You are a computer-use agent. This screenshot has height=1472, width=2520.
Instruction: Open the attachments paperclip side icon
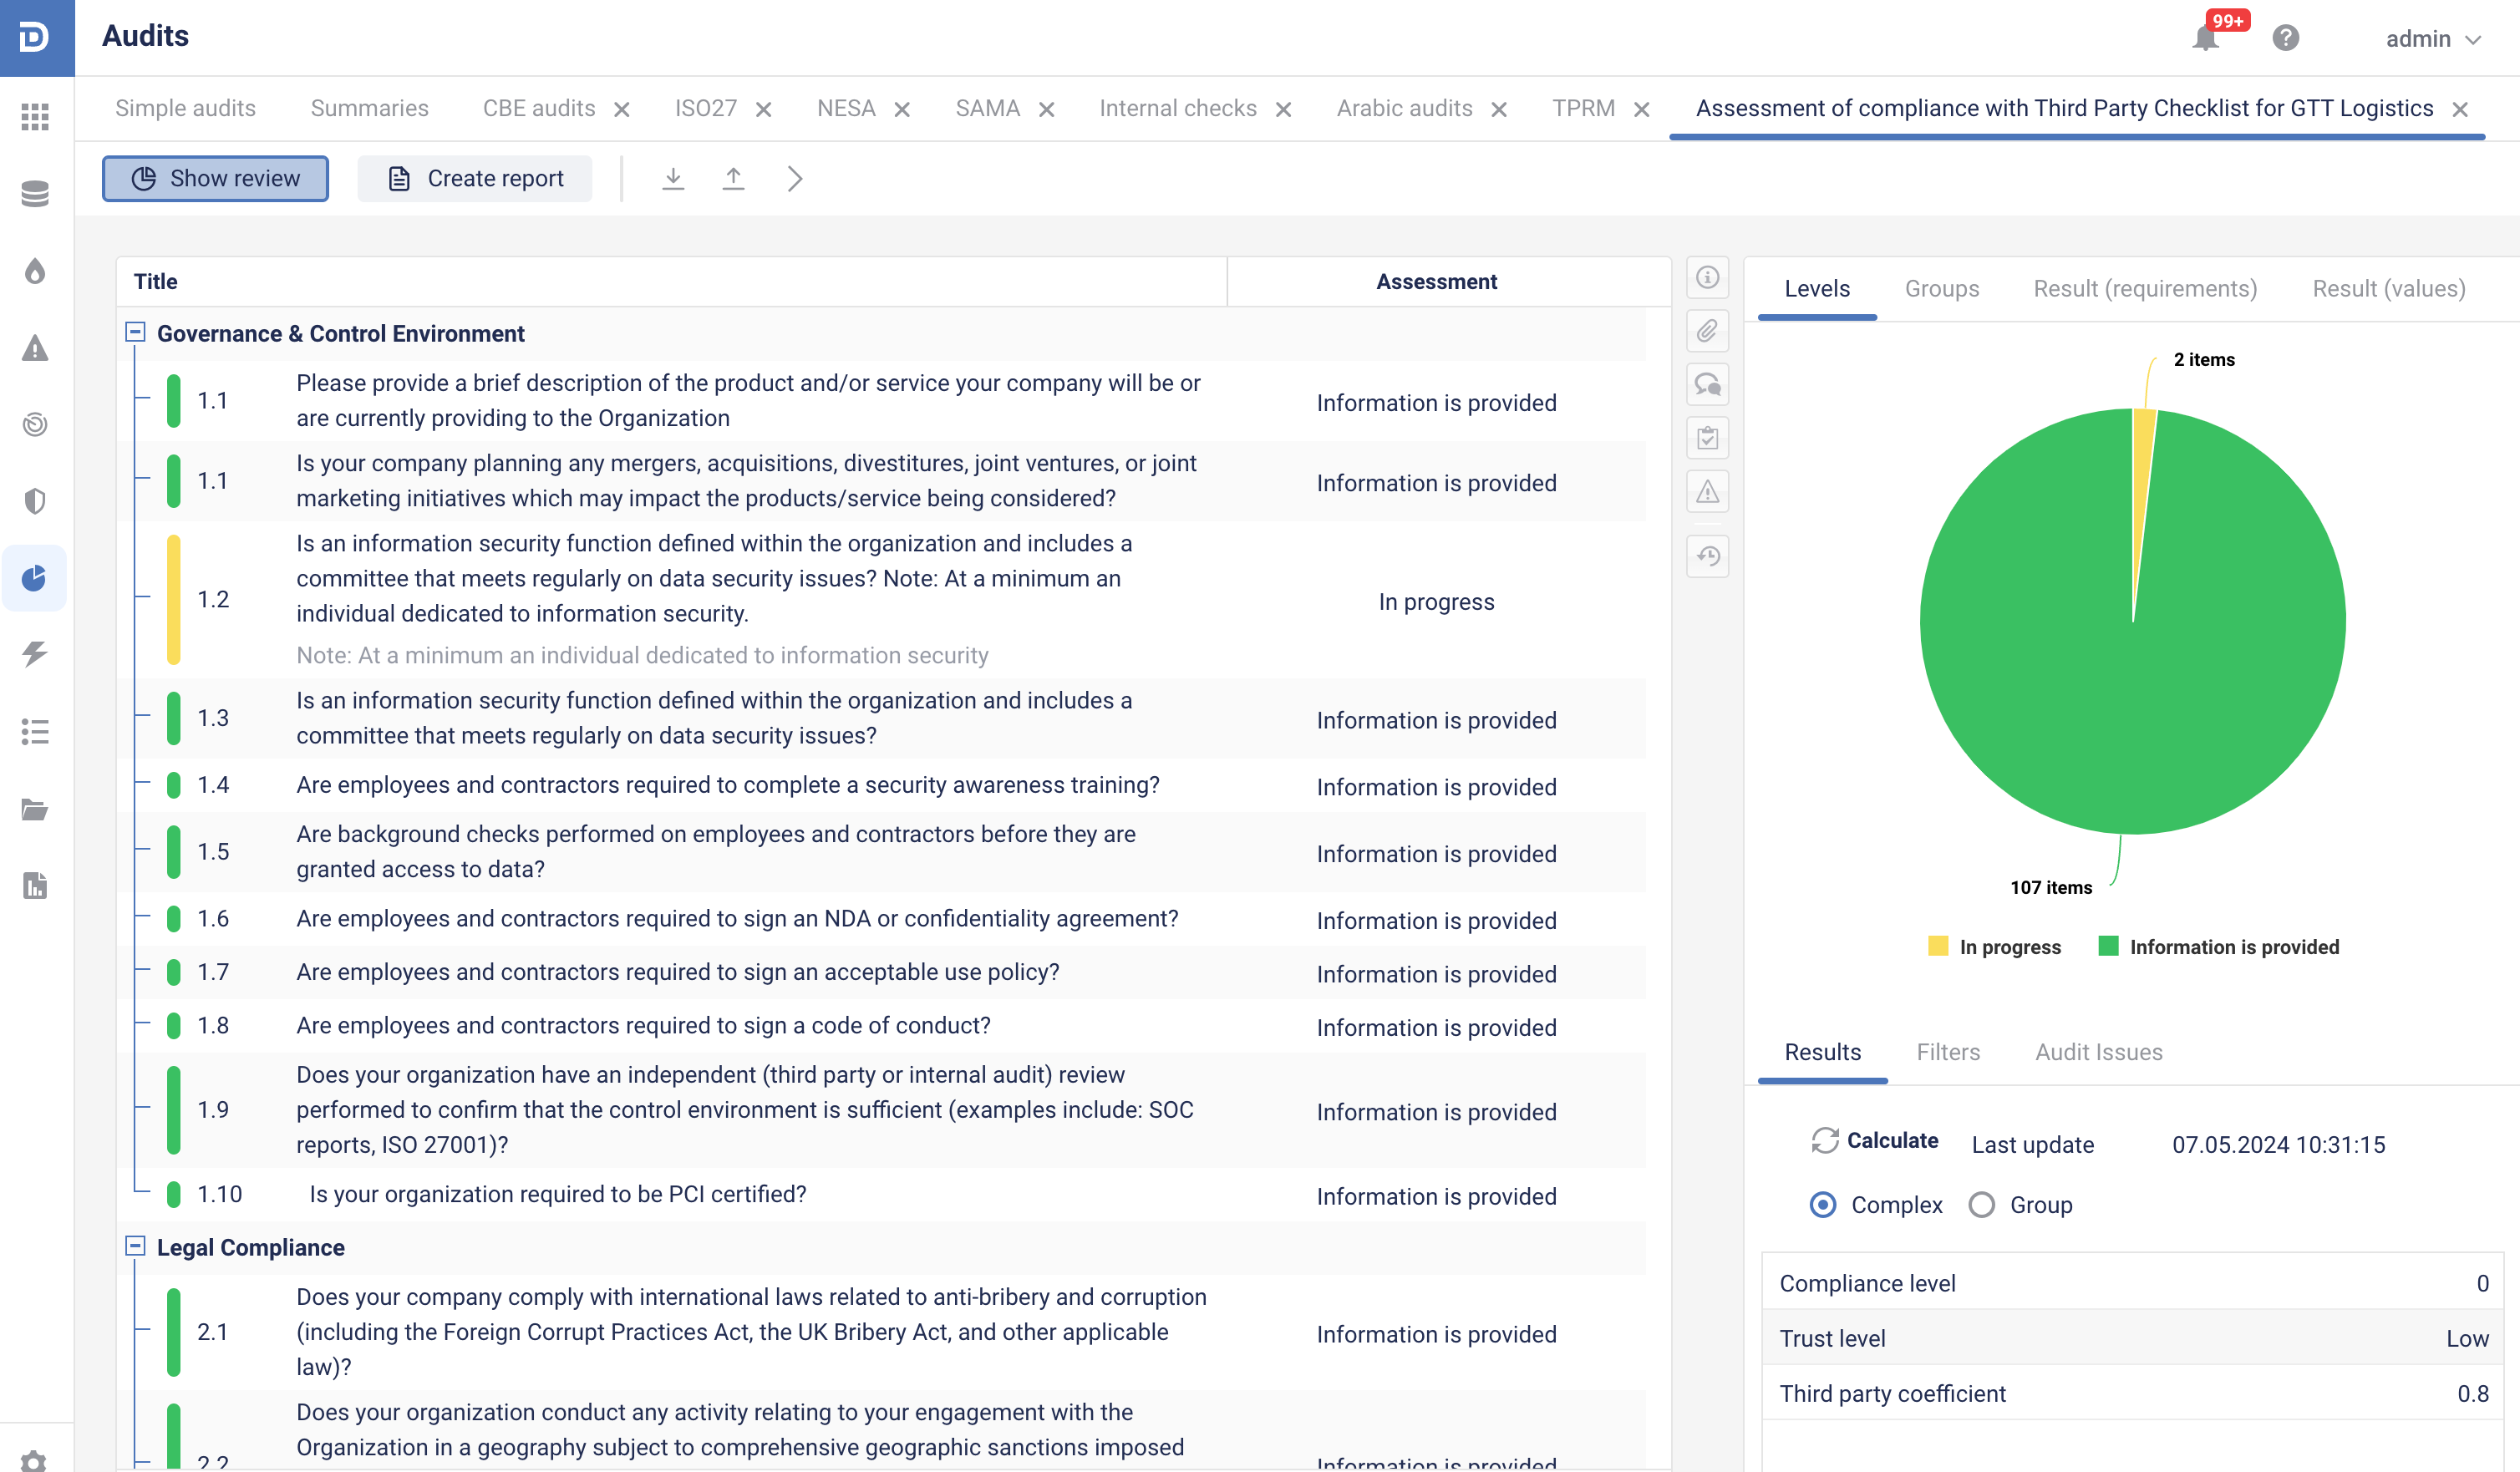(1707, 331)
